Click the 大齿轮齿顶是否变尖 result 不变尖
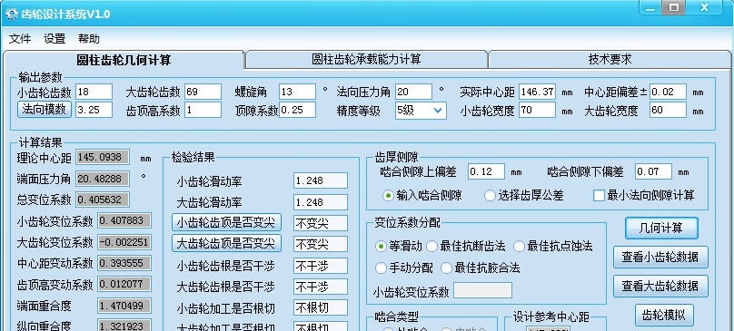 coord(321,244)
